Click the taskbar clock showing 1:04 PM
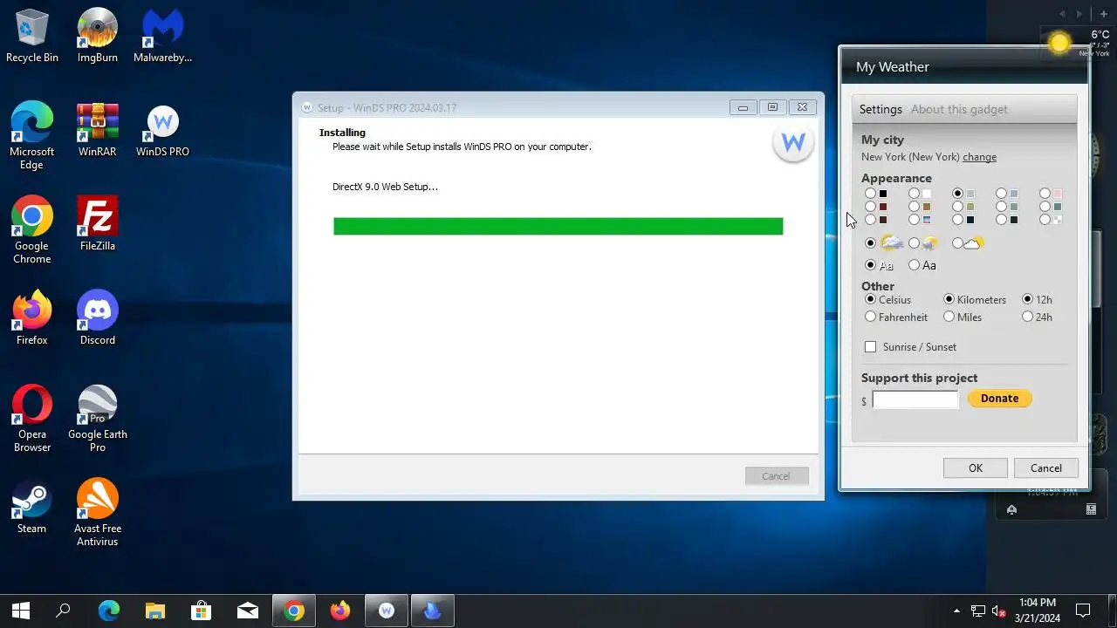 point(1037,611)
